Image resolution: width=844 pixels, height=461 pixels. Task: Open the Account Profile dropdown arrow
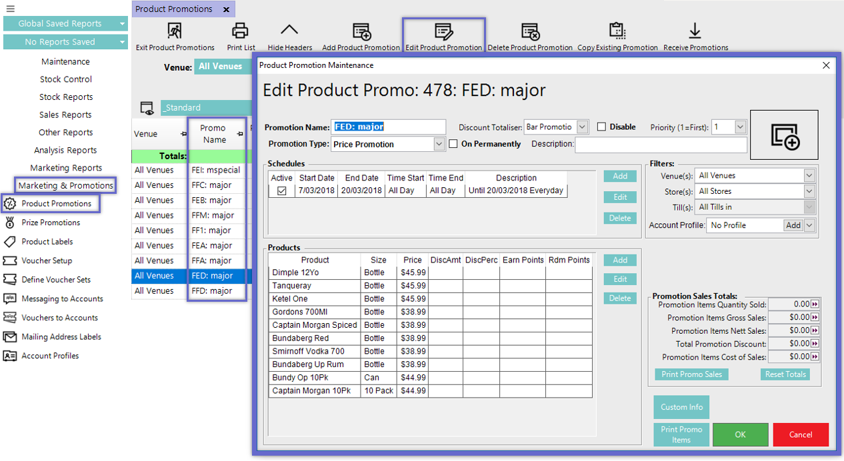(809, 225)
